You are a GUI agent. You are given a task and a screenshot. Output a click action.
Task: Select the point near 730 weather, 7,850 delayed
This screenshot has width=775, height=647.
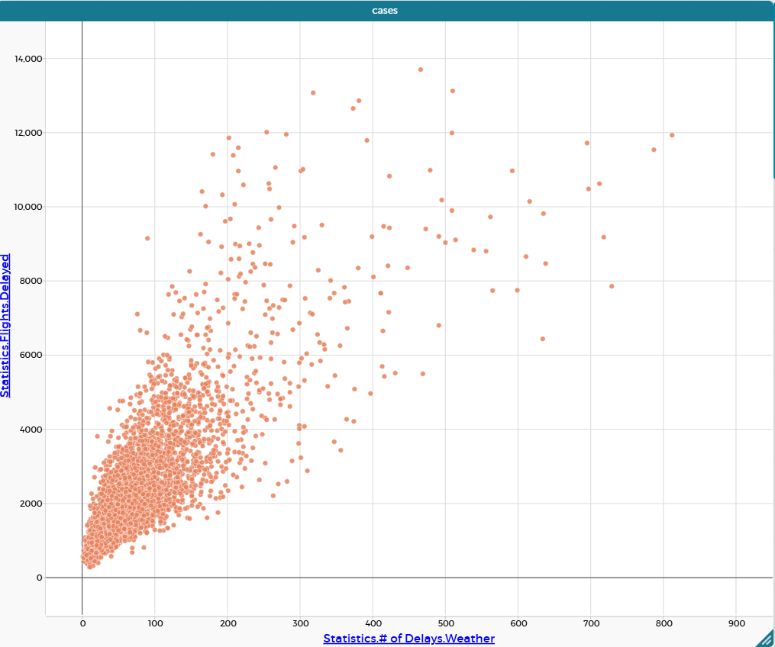[x=612, y=286]
